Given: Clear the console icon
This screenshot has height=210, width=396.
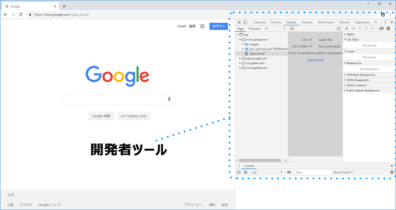Looking at the screenshot, I should (246, 172).
